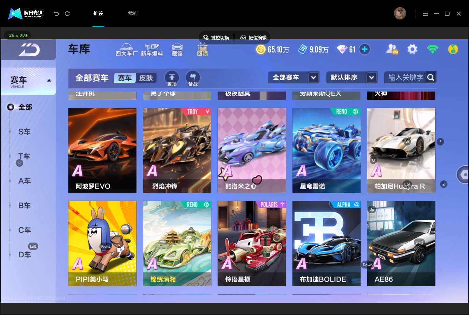Viewport: 469px width, 315px height.
Task: Select the 锦绣潇湘 car card
Action: [x=177, y=244]
